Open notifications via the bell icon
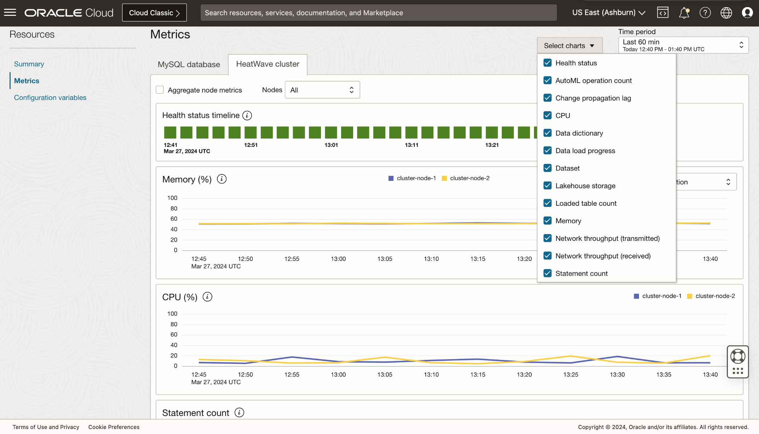Viewport: 759px width, 434px height. coord(684,12)
